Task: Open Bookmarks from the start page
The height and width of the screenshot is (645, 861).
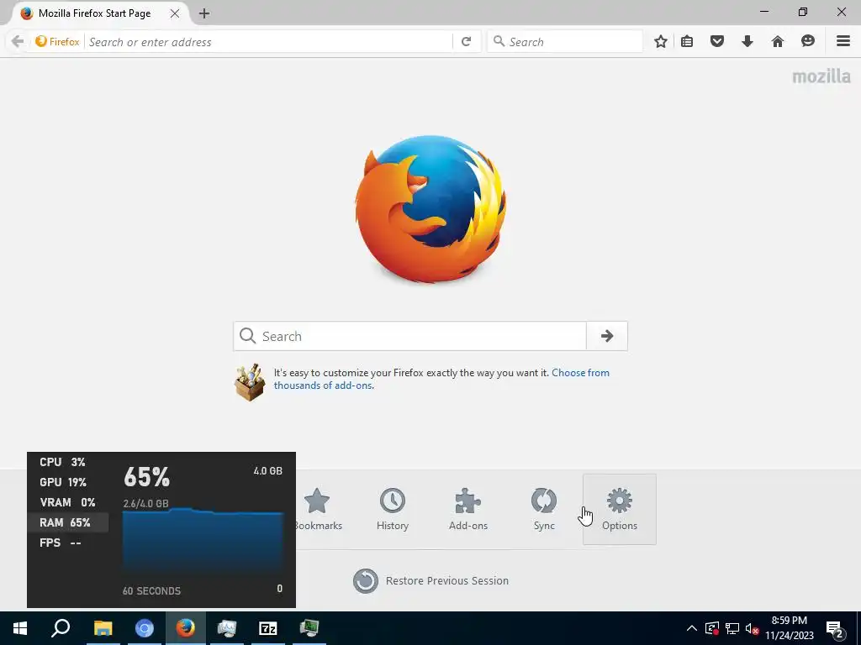Action: coord(317,510)
